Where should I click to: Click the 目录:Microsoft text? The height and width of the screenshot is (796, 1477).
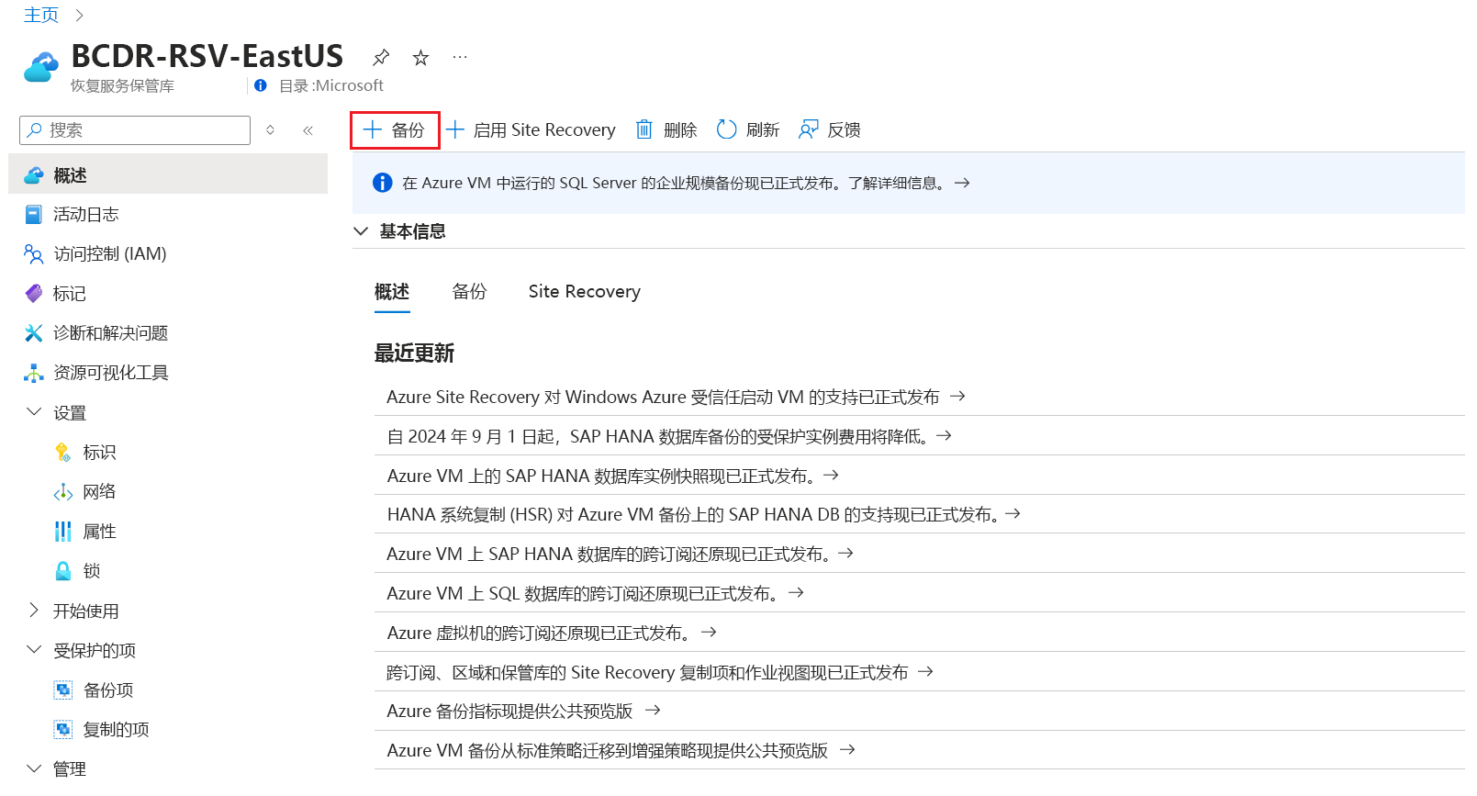pos(331,85)
